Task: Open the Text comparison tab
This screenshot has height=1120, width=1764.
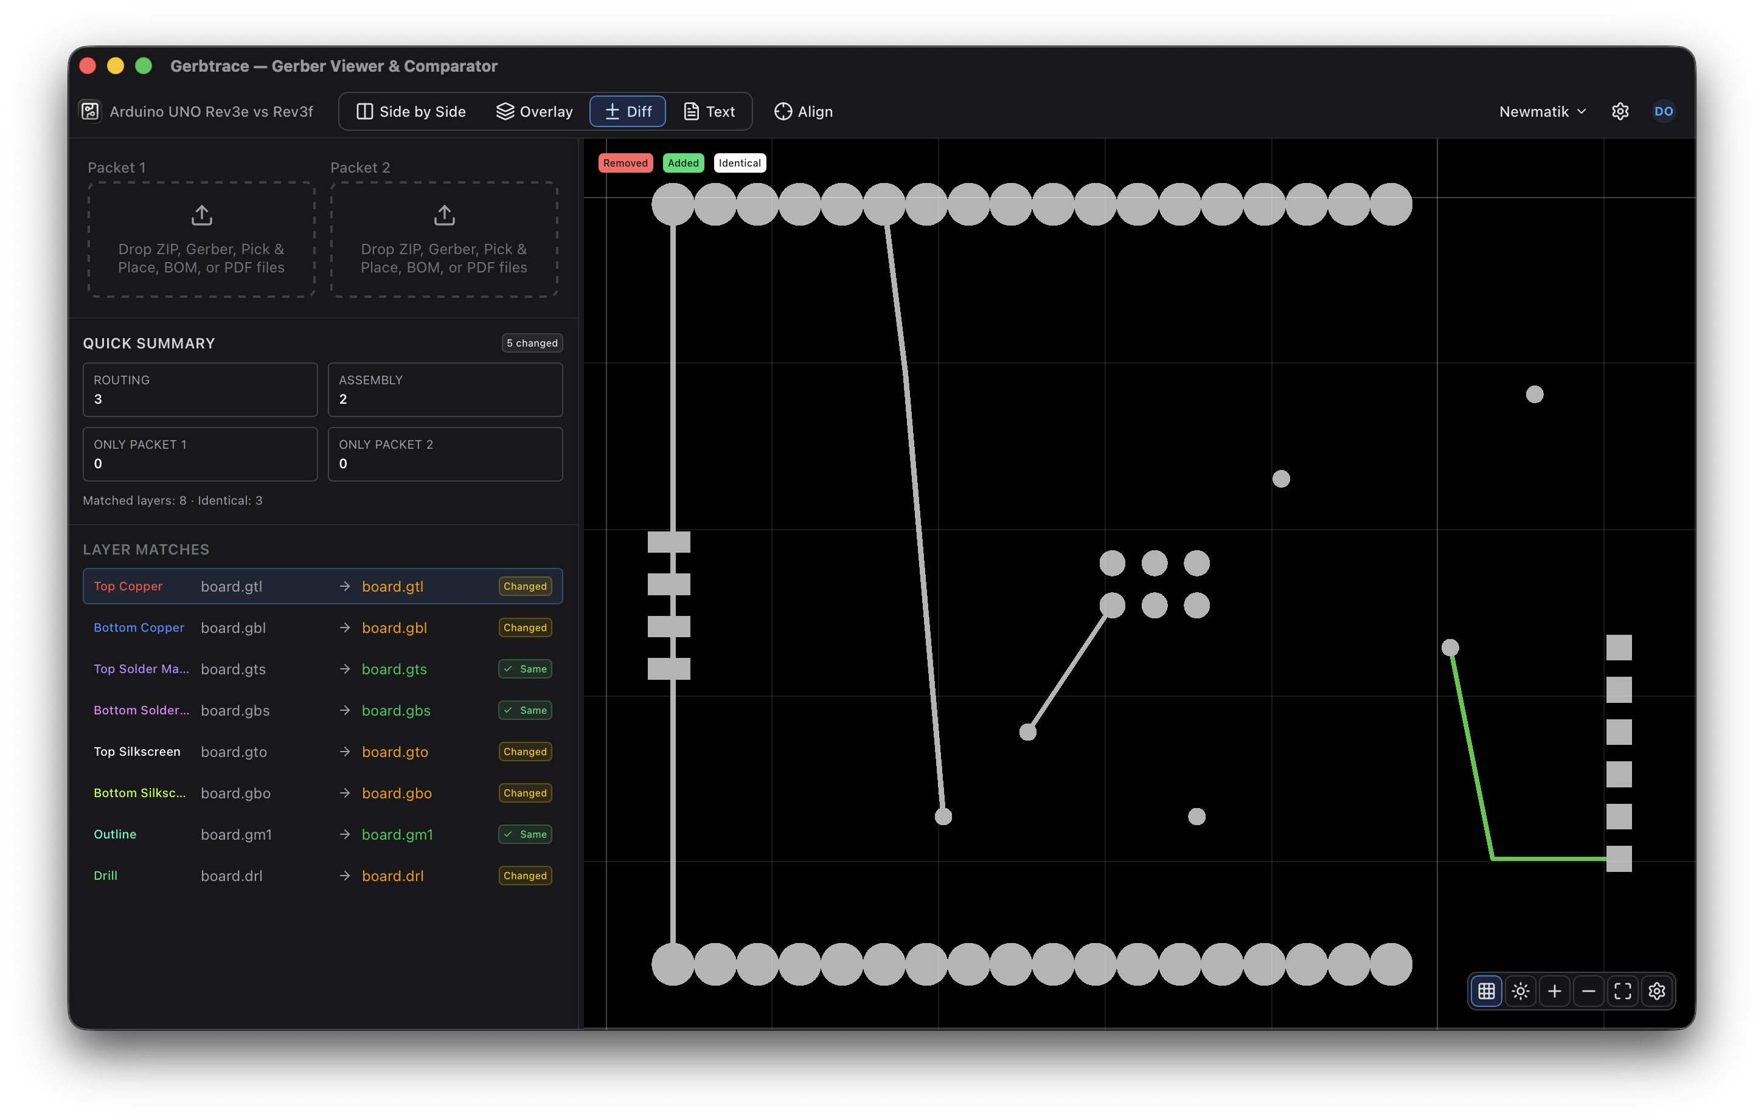Action: pyautogui.click(x=709, y=111)
